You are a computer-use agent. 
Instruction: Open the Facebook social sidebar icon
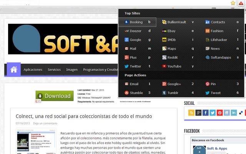click(205, 113)
